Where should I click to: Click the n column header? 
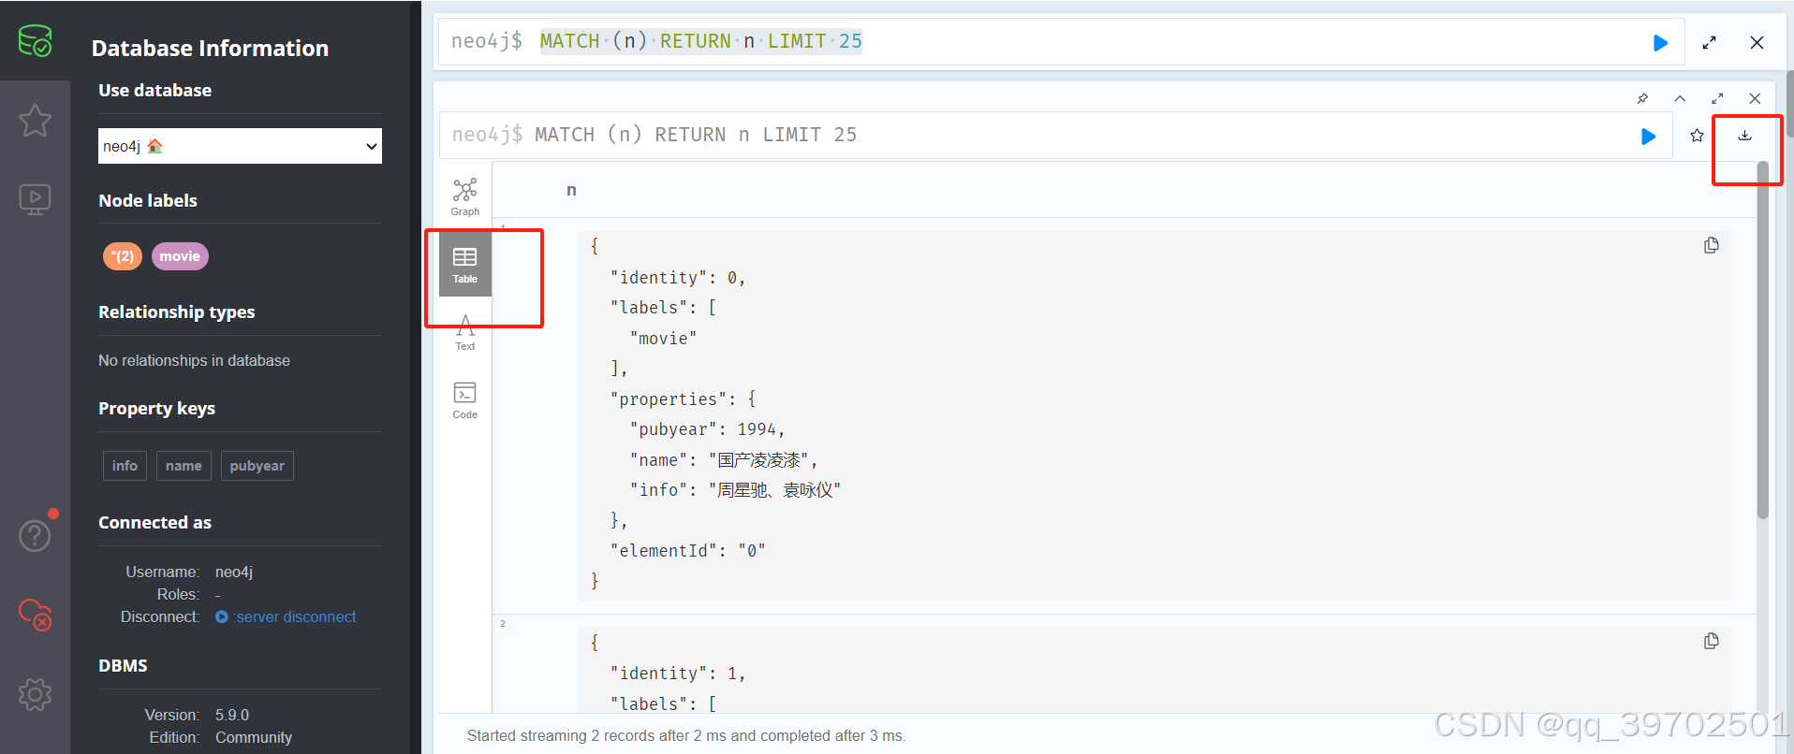pos(571,190)
